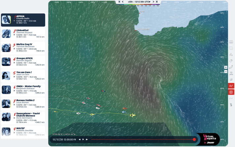Click the northernmost dark blue boat marker

tap(103, 91)
